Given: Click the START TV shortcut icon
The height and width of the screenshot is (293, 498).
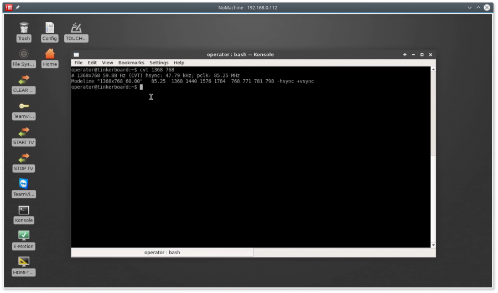Looking at the screenshot, I should pyautogui.click(x=24, y=132).
